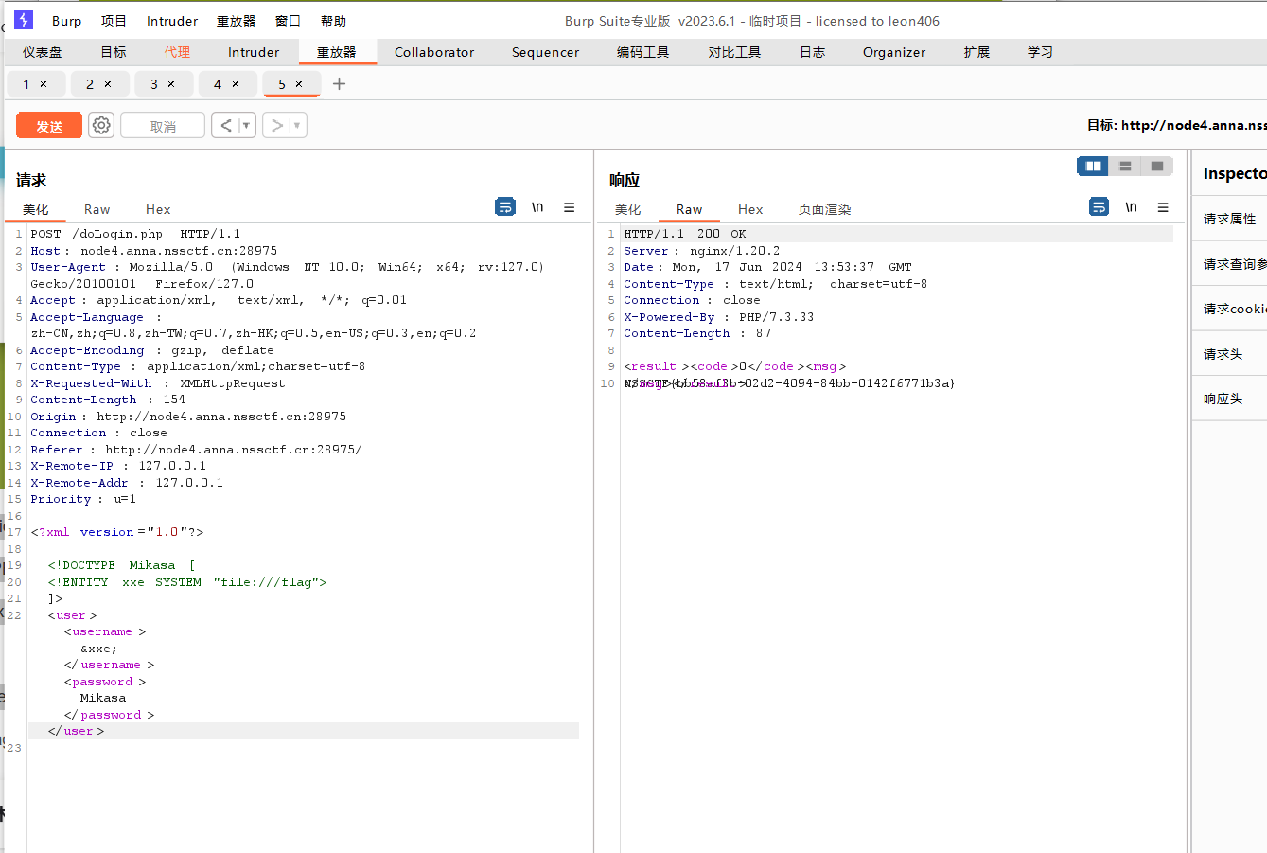The width and height of the screenshot is (1267, 853).
Task: Close repeater tab 5
Action: tap(299, 84)
